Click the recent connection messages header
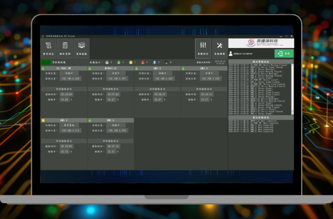This screenshot has width=333, height=219. [261, 118]
